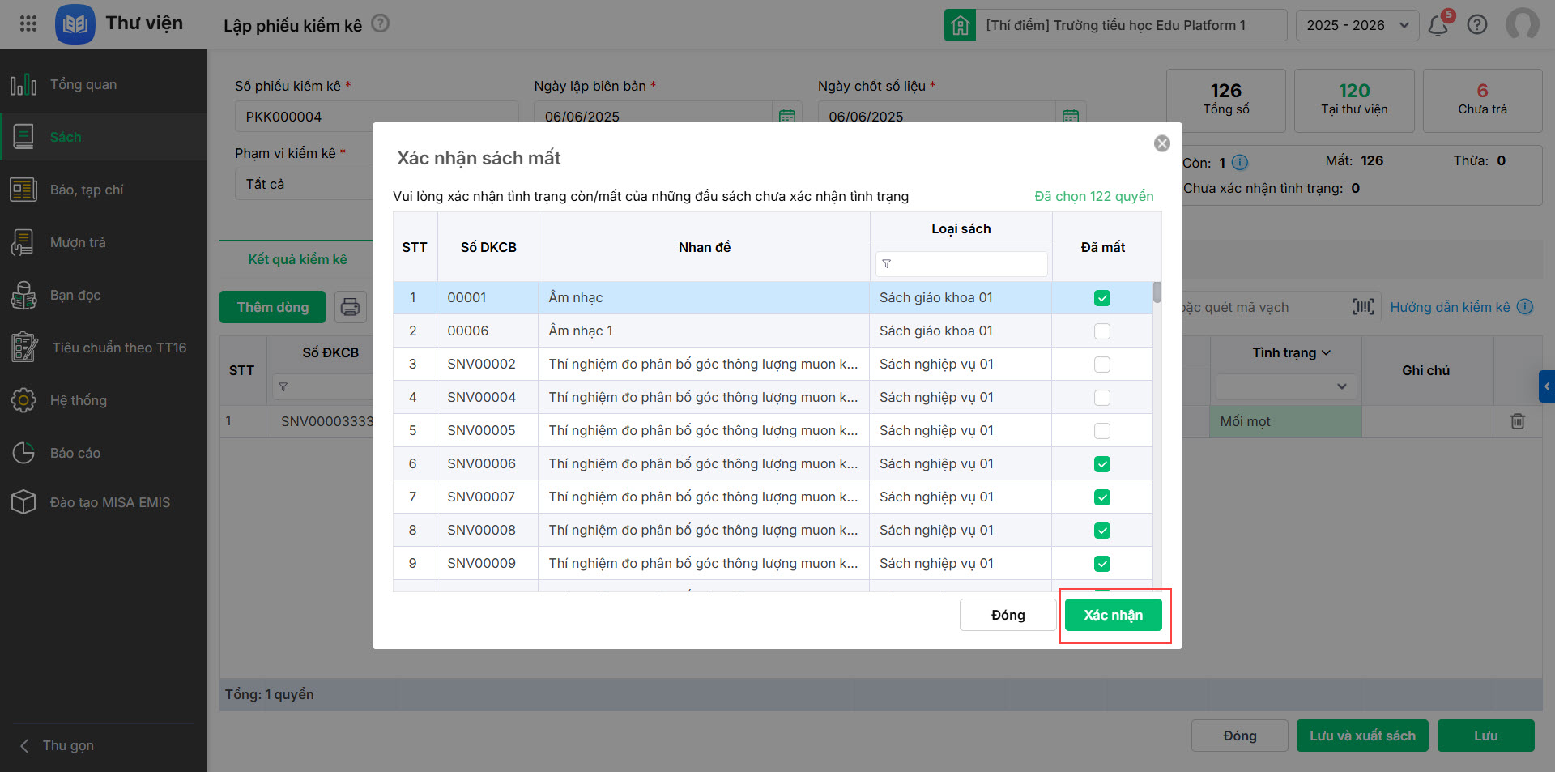Uncheck Đã mất for SNV00006
This screenshot has height=772, width=1555.
1102,464
